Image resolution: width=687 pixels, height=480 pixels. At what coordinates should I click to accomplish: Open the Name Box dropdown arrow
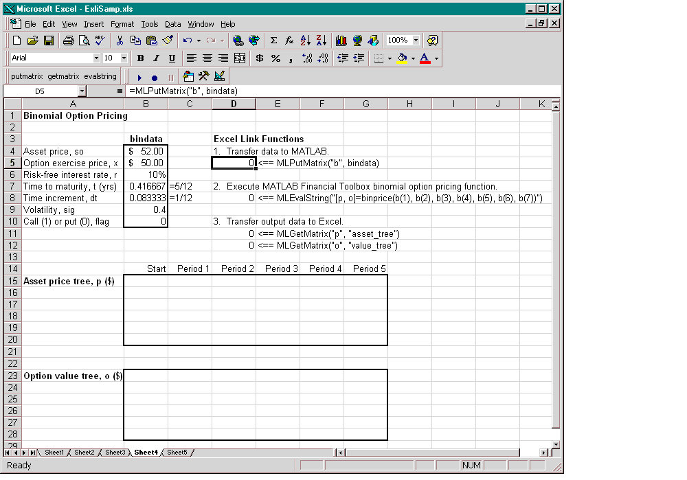tap(82, 91)
